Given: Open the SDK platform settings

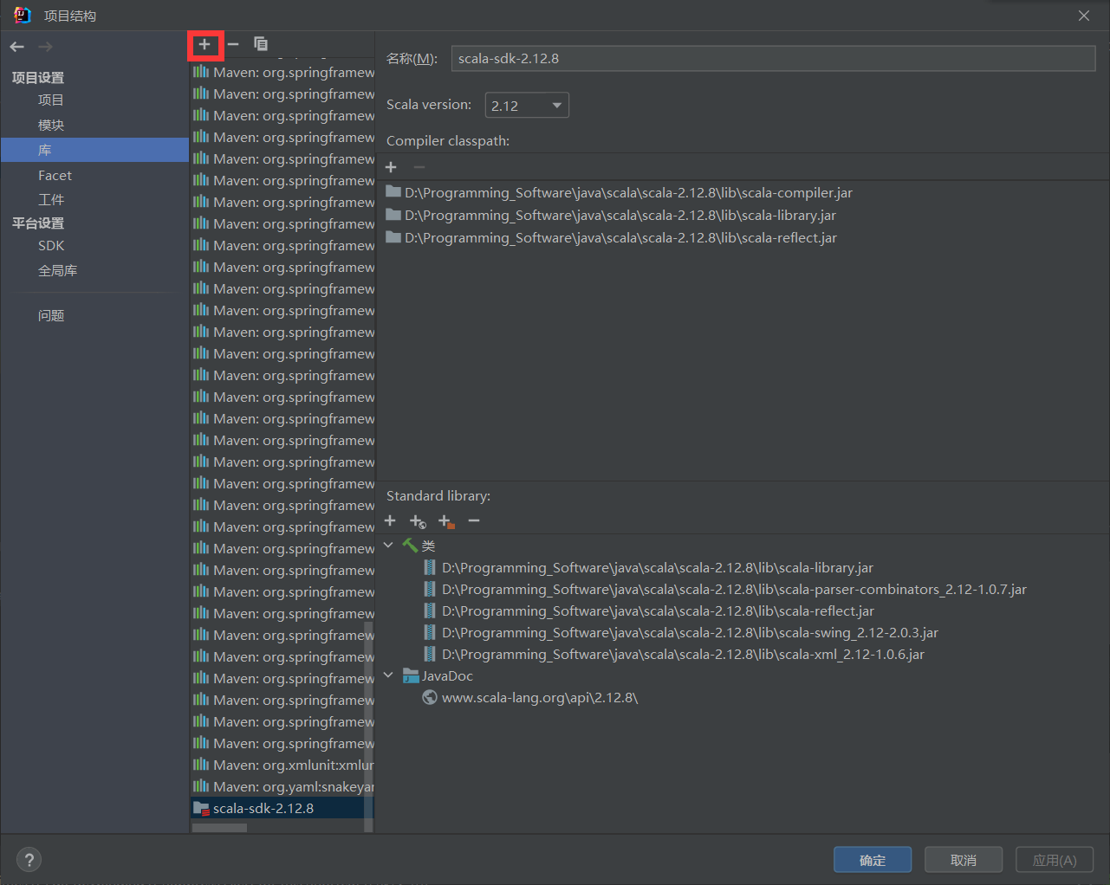Looking at the screenshot, I should click(x=51, y=246).
